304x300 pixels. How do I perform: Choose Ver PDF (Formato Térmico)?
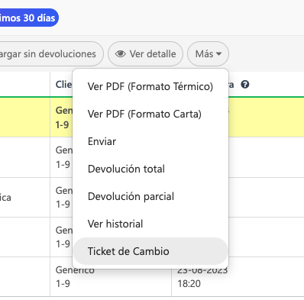pyautogui.click(x=150, y=86)
